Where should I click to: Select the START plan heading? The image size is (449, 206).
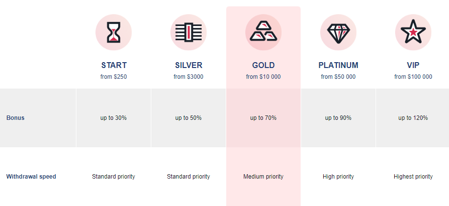point(114,65)
